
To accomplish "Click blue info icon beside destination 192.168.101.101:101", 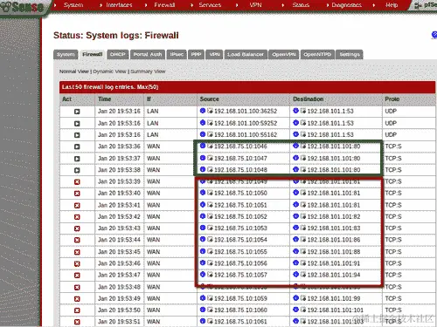I will click(296, 310).
